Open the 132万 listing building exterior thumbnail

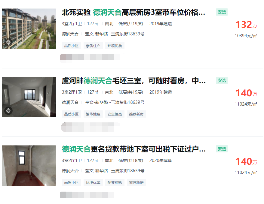point(29,29)
